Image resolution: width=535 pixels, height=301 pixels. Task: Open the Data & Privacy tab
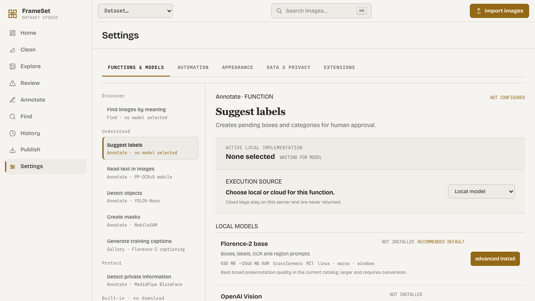[288, 67]
